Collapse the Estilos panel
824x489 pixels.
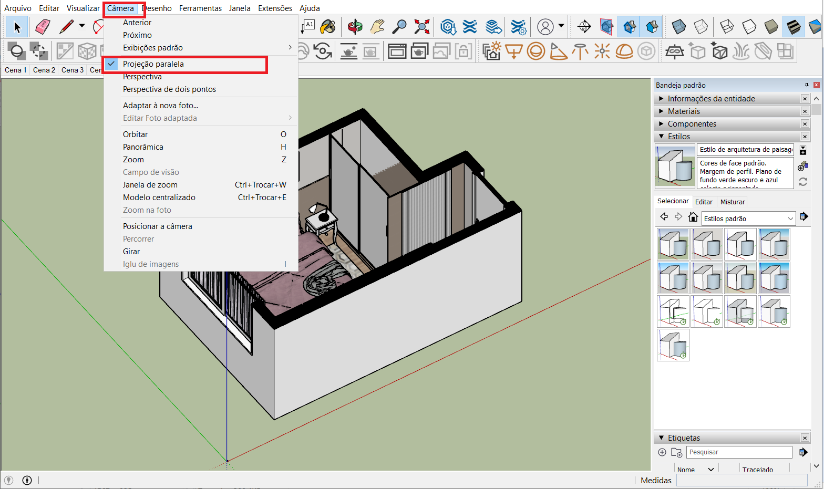tap(732, 137)
